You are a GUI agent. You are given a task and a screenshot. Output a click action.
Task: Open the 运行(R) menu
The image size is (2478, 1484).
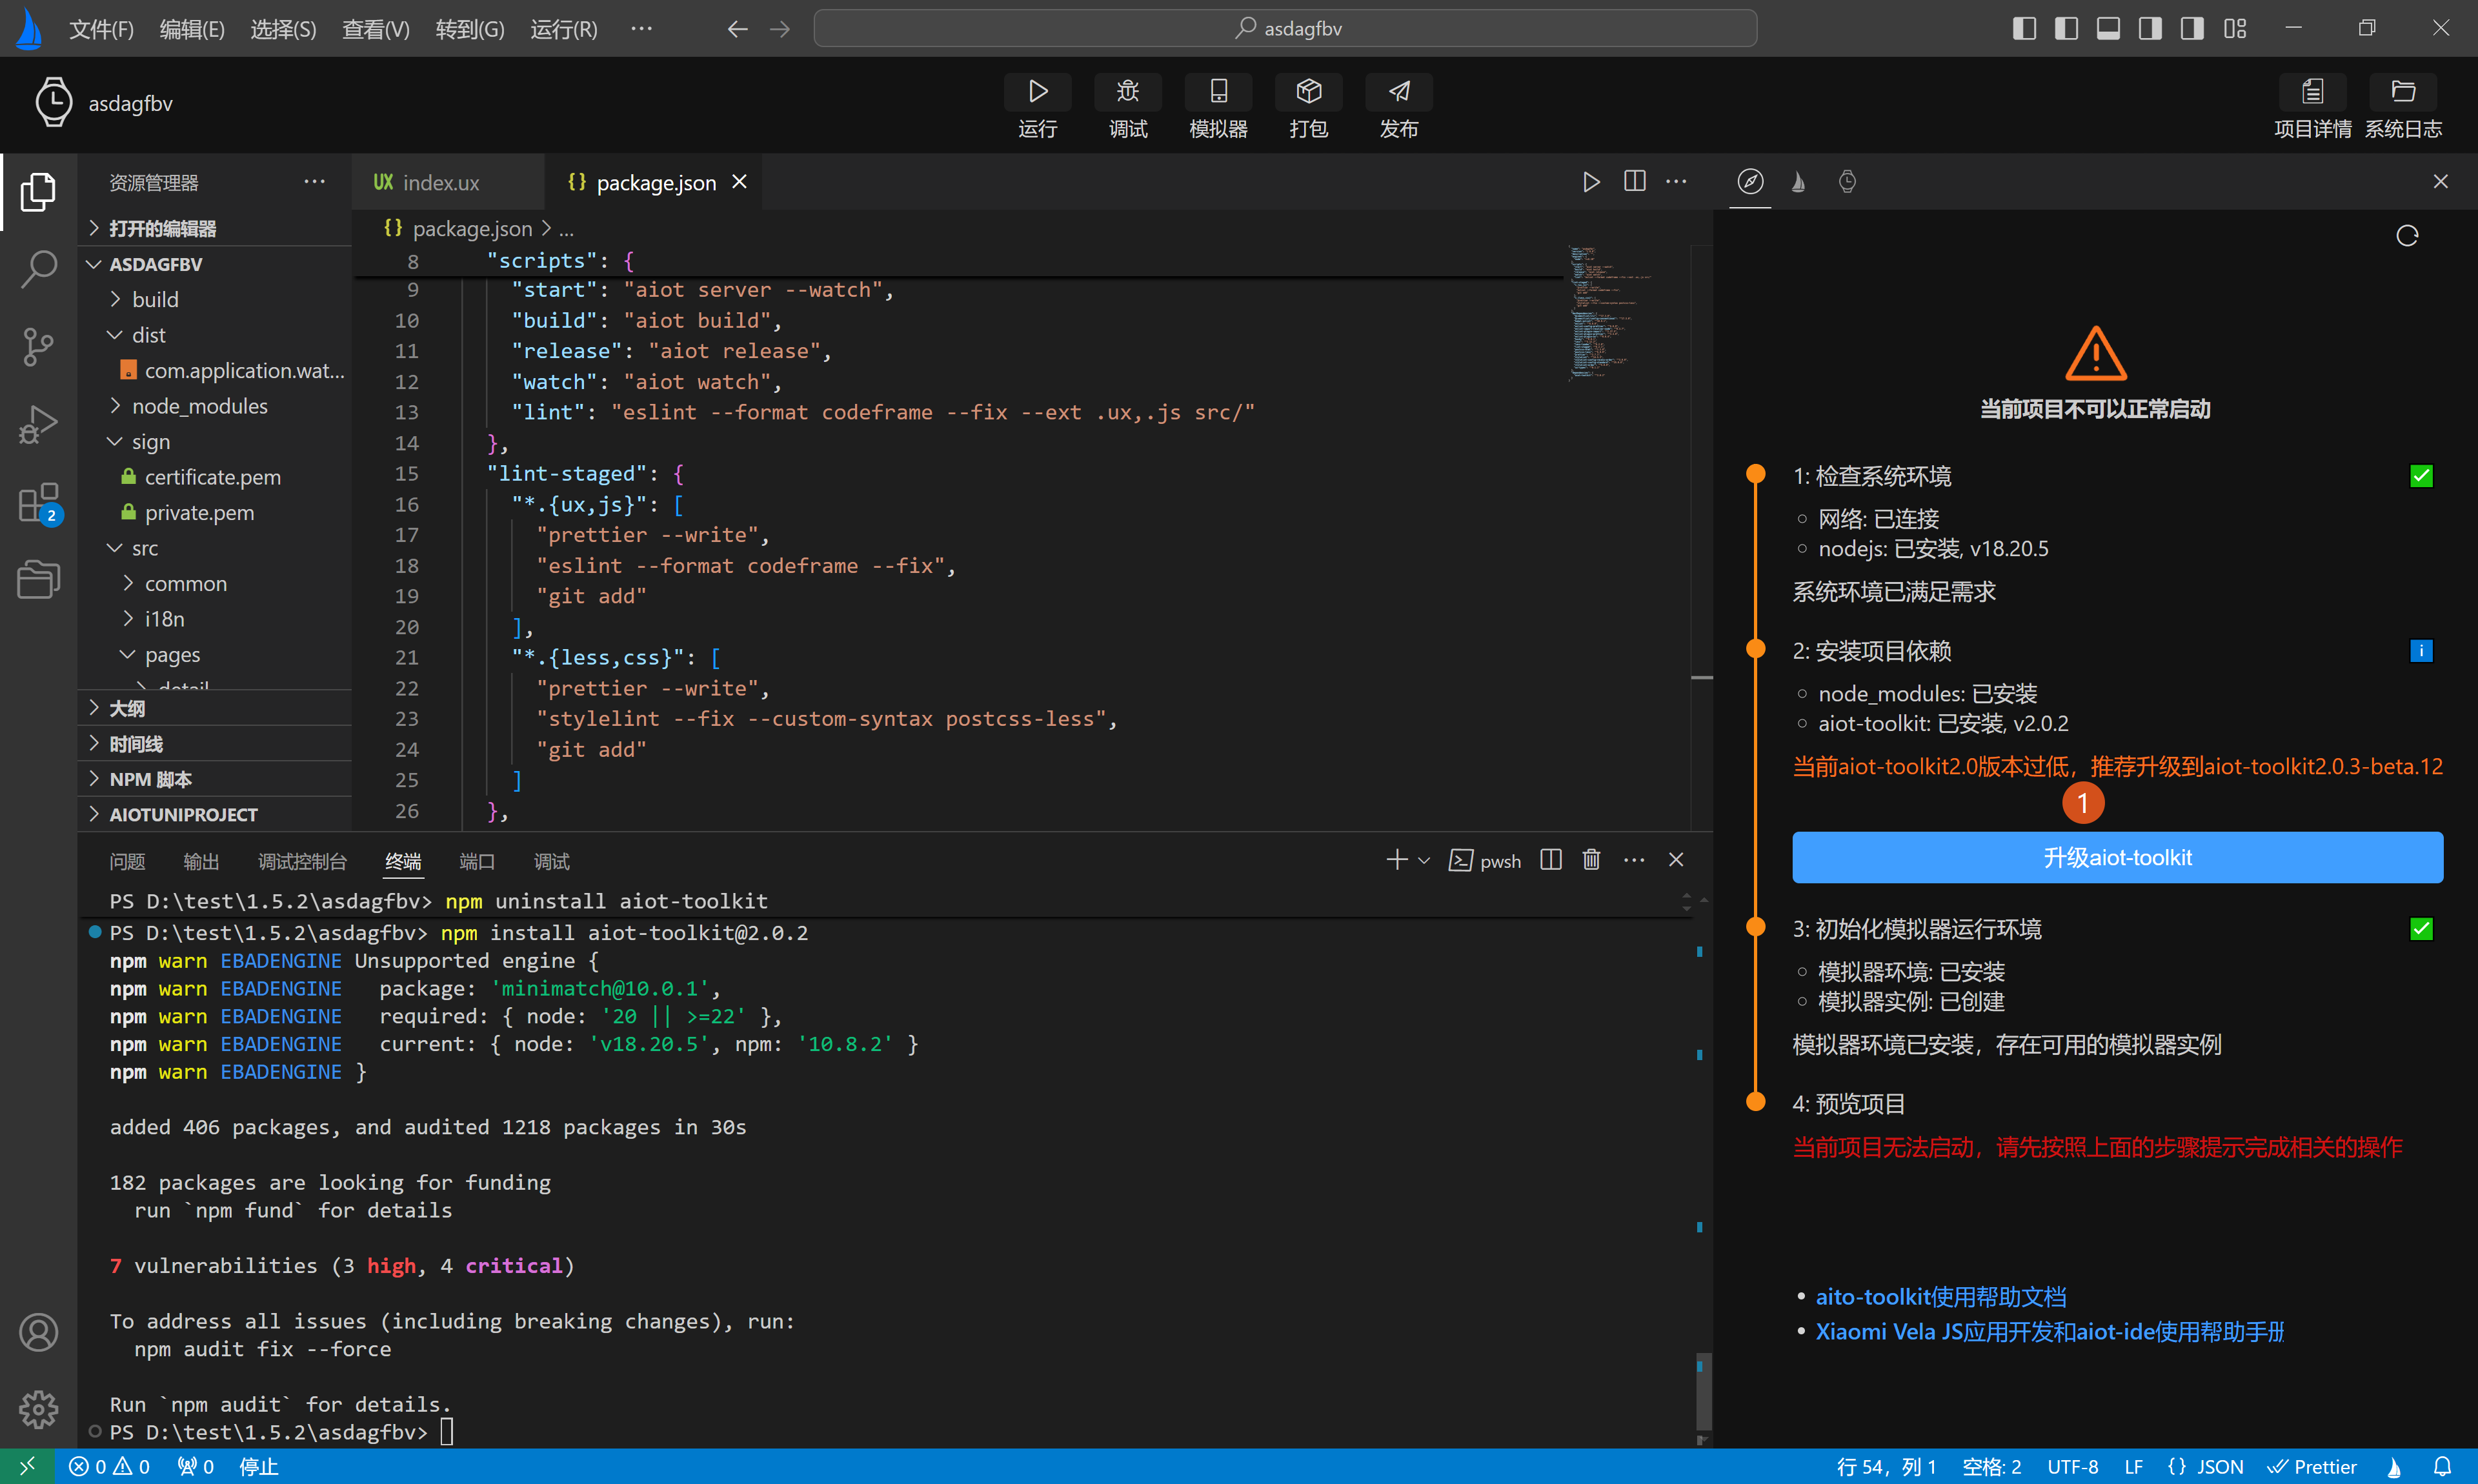pyautogui.click(x=564, y=29)
